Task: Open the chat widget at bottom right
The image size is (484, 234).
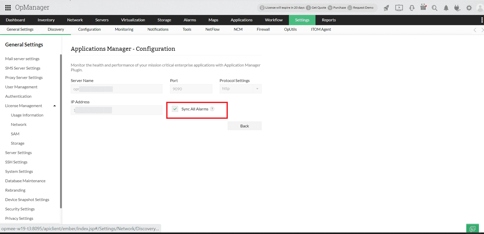Action: tap(472, 228)
